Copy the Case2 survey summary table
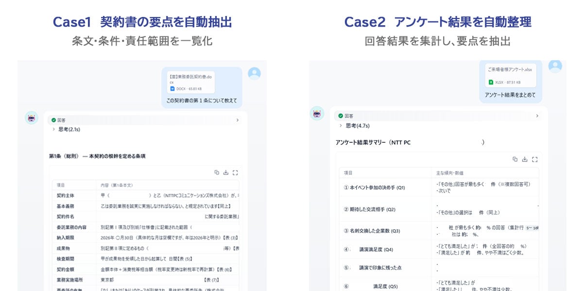The width and height of the screenshot is (583, 291). (x=515, y=159)
